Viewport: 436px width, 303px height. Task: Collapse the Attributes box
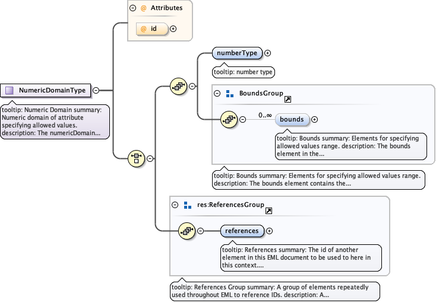coord(132,8)
